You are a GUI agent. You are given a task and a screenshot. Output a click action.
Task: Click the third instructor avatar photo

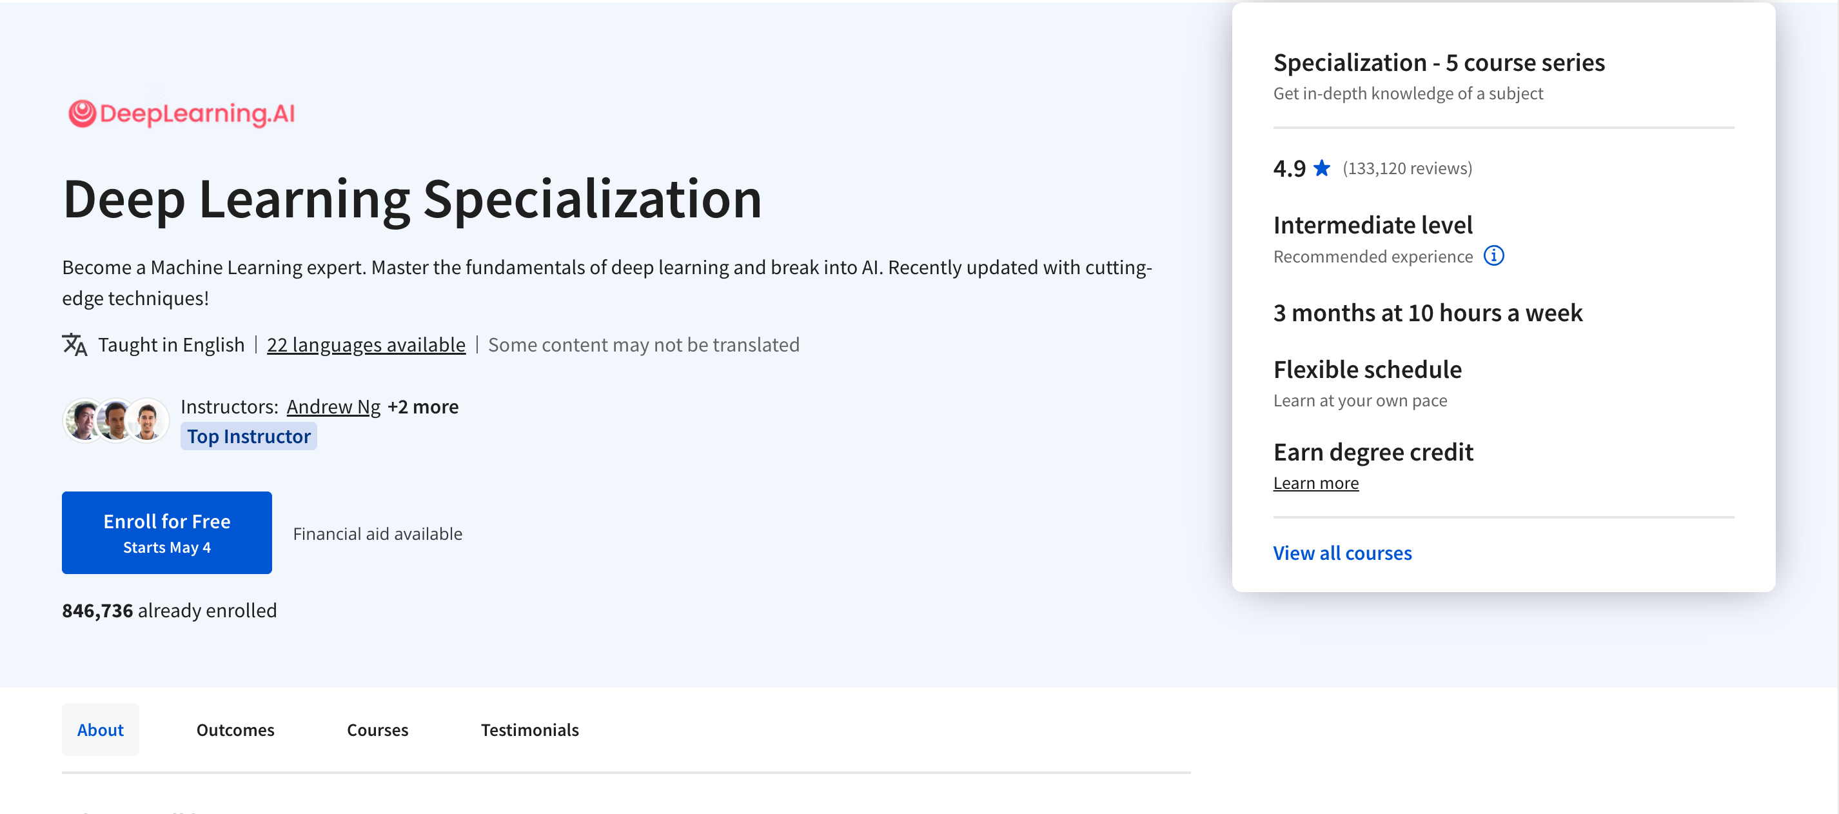tap(148, 420)
